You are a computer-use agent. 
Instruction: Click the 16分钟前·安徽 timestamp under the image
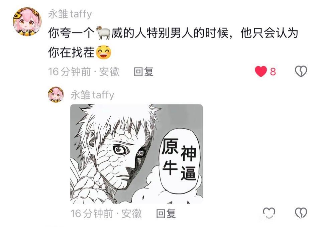pos(106,214)
